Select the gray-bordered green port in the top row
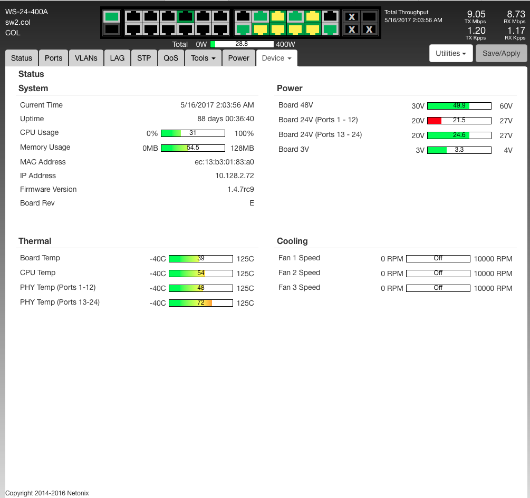Viewport: 530px width, 498px height. point(261,16)
